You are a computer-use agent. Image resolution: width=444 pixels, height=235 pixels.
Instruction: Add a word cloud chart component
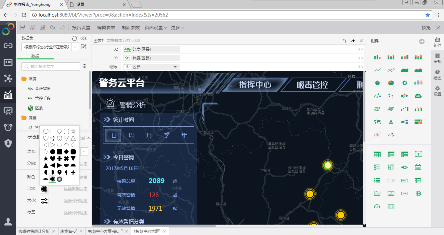pyautogui.click(x=418, y=95)
